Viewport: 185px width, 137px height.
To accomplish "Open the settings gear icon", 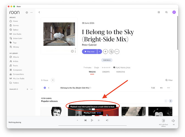I will [27, 12].
